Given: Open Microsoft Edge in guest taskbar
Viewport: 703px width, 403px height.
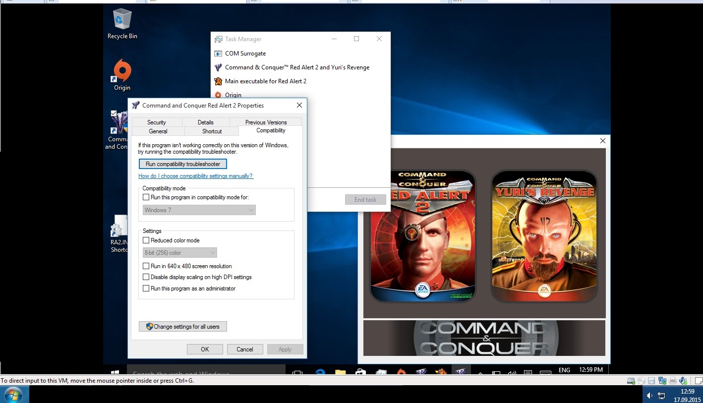Looking at the screenshot, I should click(x=320, y=372).
